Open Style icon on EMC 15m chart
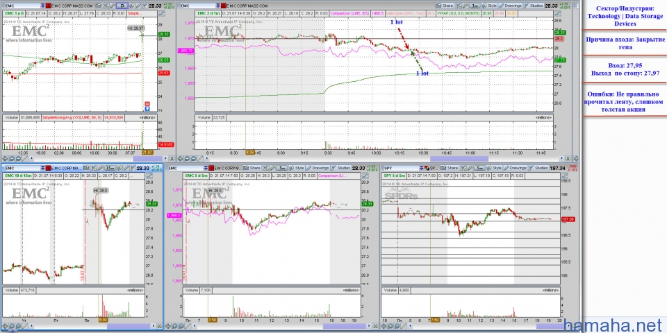The height and width of the screenshot is (333, 667). coord(120,168)
